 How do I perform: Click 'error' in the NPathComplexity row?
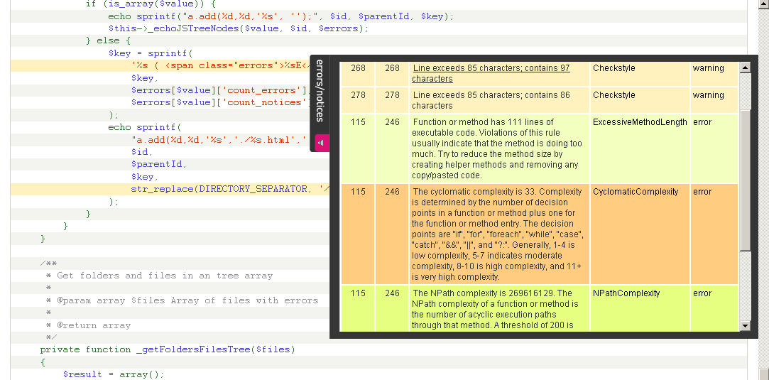(702, 293)
